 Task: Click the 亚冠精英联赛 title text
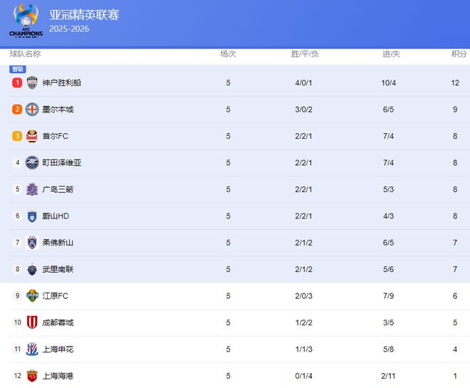[x=84, y=15]
